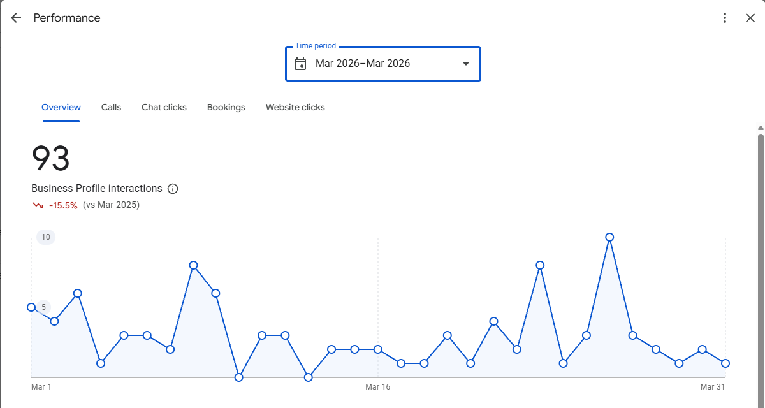765x408 pixels.
Task: Click the Mar 16 axis label
Action: click(378, 387)
